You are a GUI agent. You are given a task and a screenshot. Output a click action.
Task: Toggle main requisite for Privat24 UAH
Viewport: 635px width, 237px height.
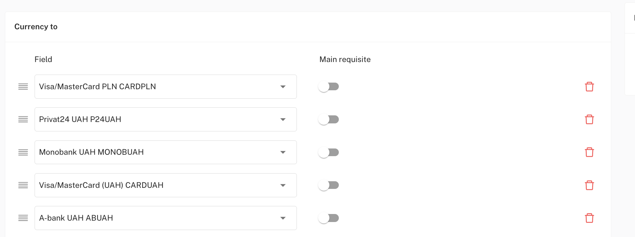pos(329,119)
